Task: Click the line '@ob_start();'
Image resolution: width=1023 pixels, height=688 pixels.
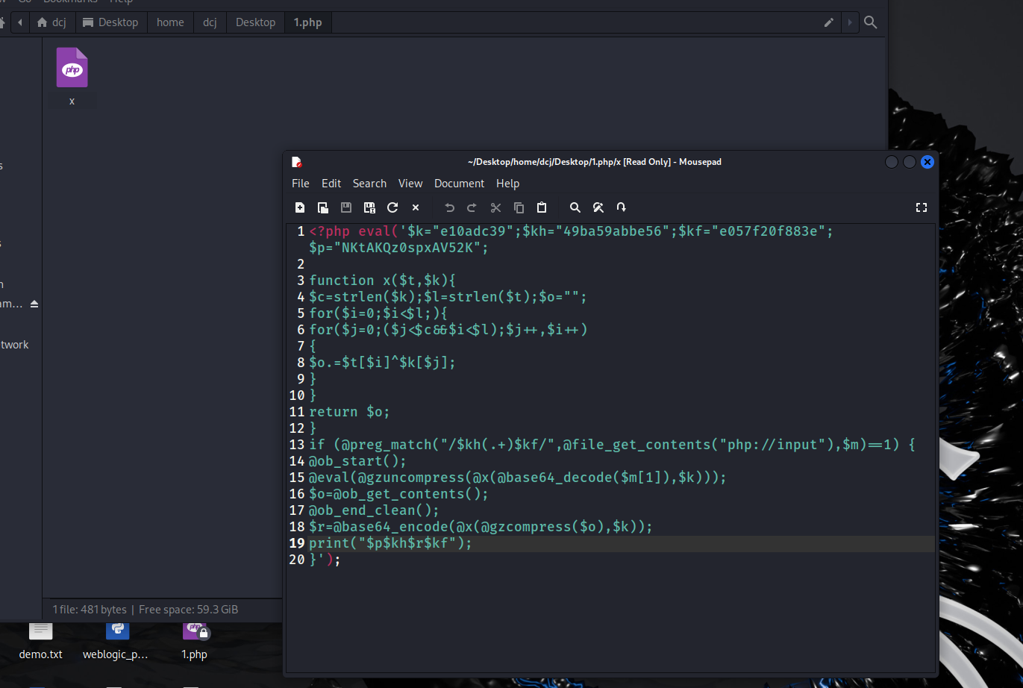Action: tap(357, 461)
